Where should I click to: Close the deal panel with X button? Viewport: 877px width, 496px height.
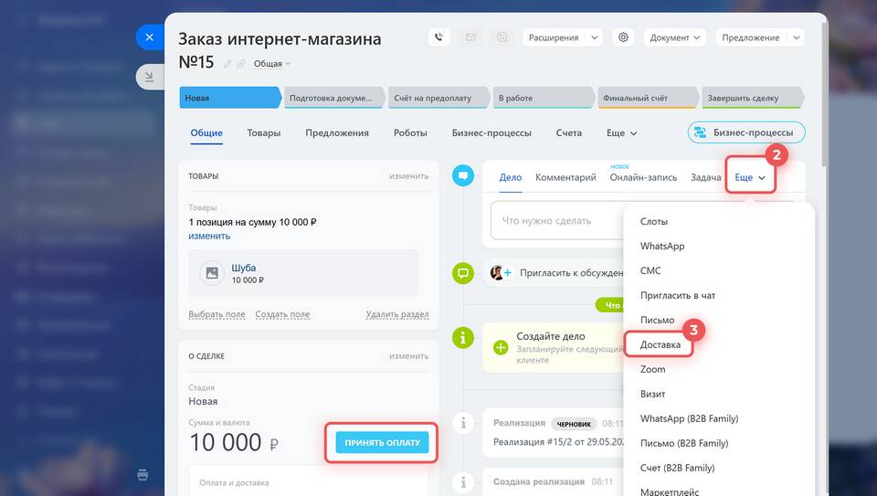tap(149, 37)
